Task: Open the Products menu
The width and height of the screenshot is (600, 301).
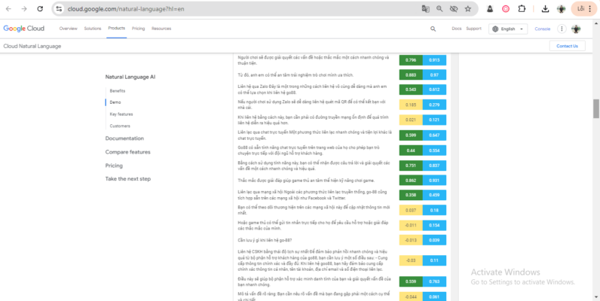Action: pos(116,29)
